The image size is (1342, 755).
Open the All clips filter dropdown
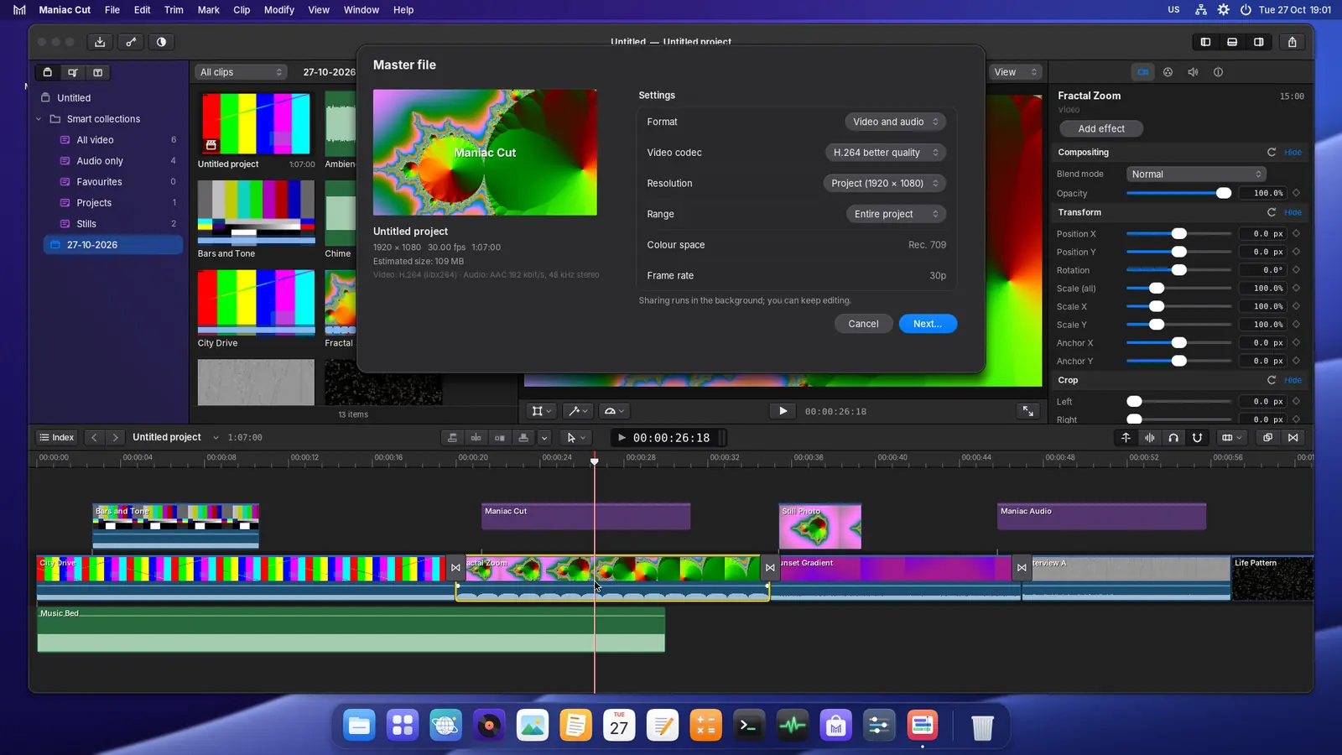[x=241, y=72]
